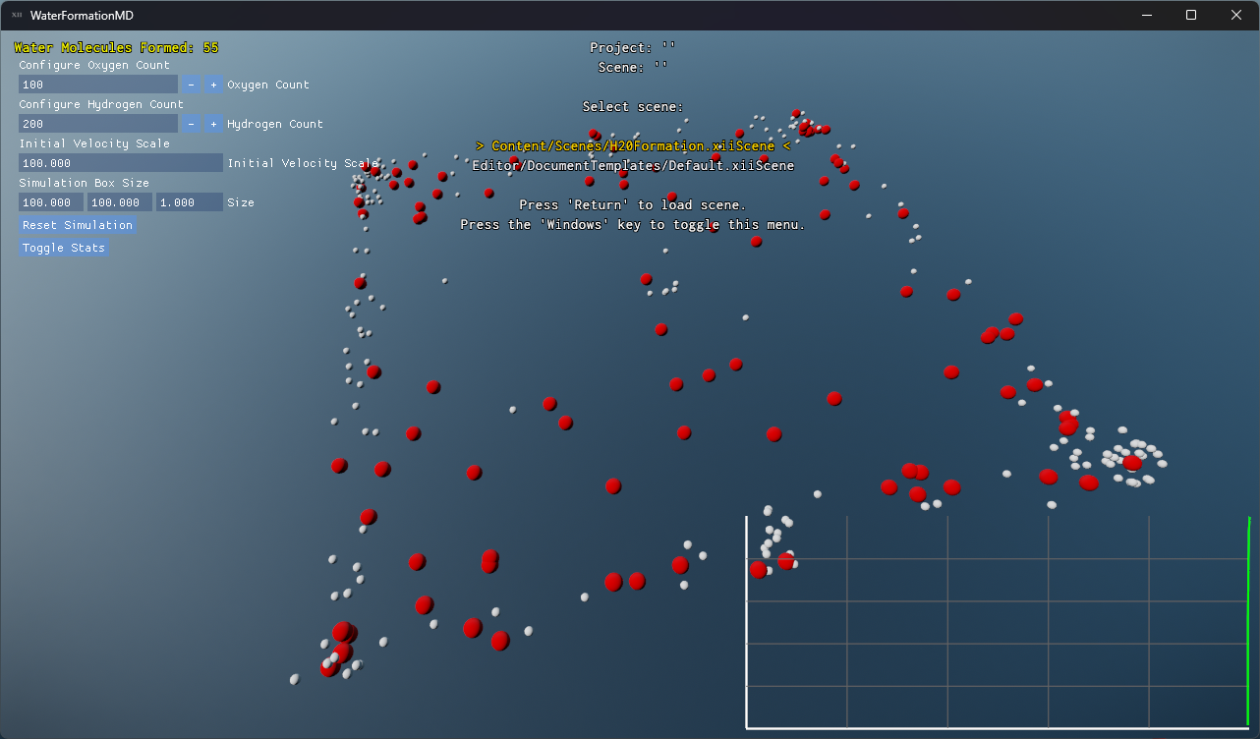This screenshot has width=1260, height=739.
Task: Click Reset Simulation button
Action: (x=78, y=225)
